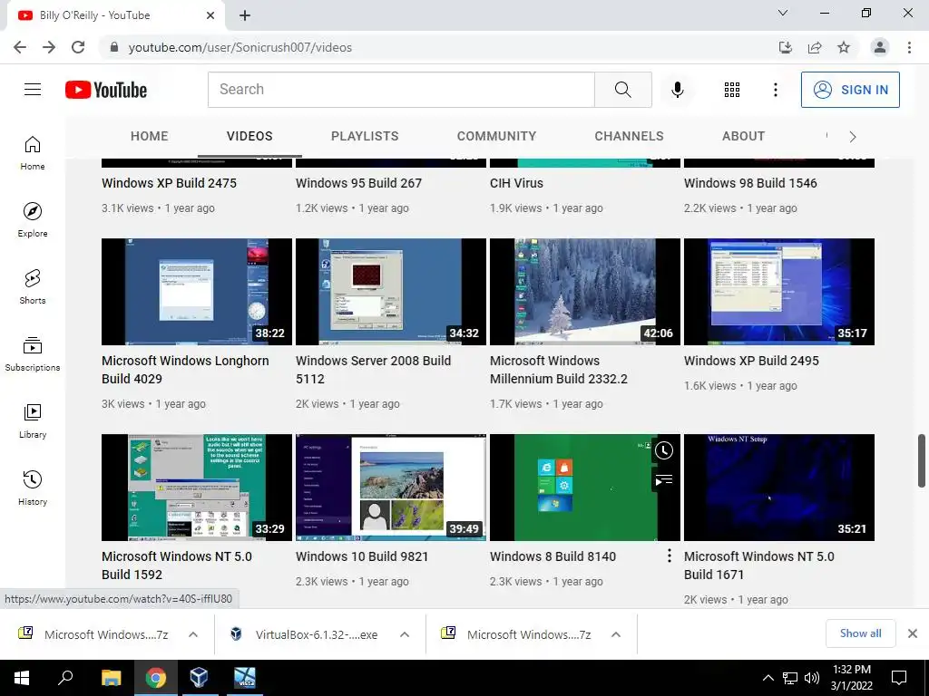
Task: Open action menu for Windows 8 Build 8140
Action: [669, 556]
